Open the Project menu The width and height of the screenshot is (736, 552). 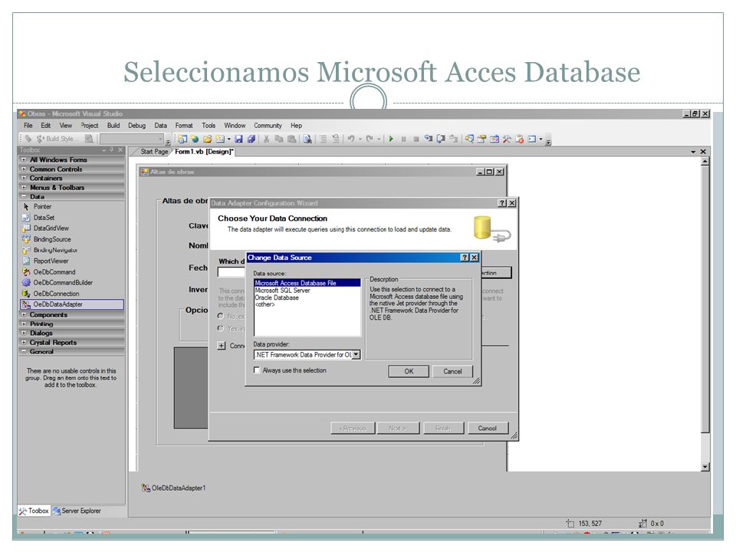point(89,126)
